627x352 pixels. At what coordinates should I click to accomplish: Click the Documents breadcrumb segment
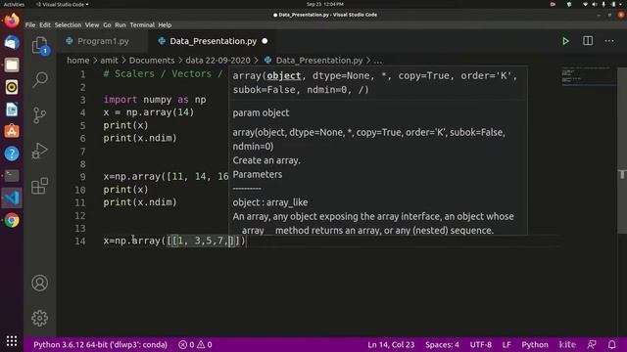tap(152, 61)
